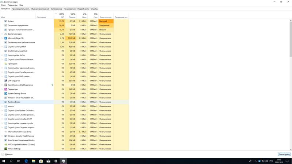Screen dimensions: 292x164
Task: Click the taskbar clock showing 23:00
Action: tap(279, 161)
